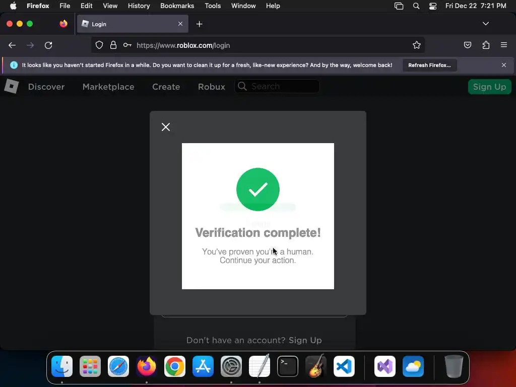Click the pinned Firefox tab icon
The height and width of the screenshot is (387, 516).
click(x=63, y=24)
